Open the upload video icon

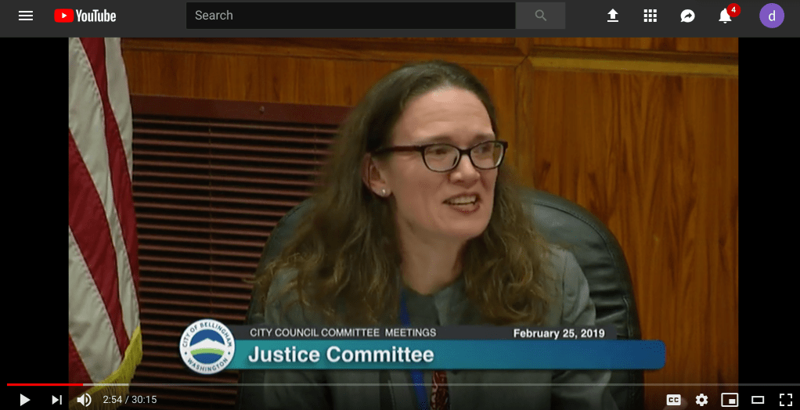[613, 16]
